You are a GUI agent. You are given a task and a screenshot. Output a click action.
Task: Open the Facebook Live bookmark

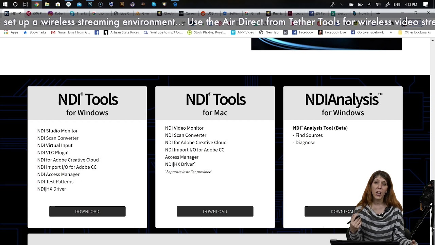pyautogui.click(x=332, y=32)
